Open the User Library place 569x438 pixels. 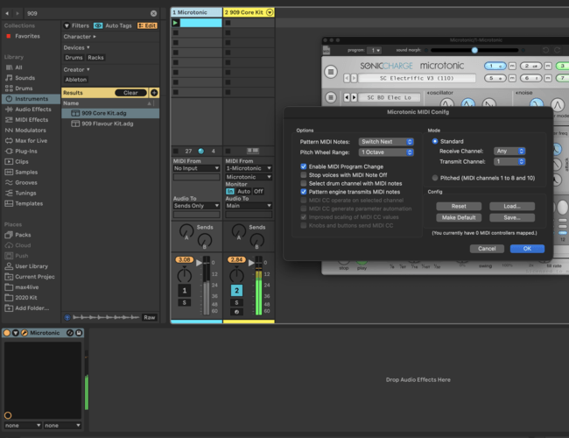[32, 266]
